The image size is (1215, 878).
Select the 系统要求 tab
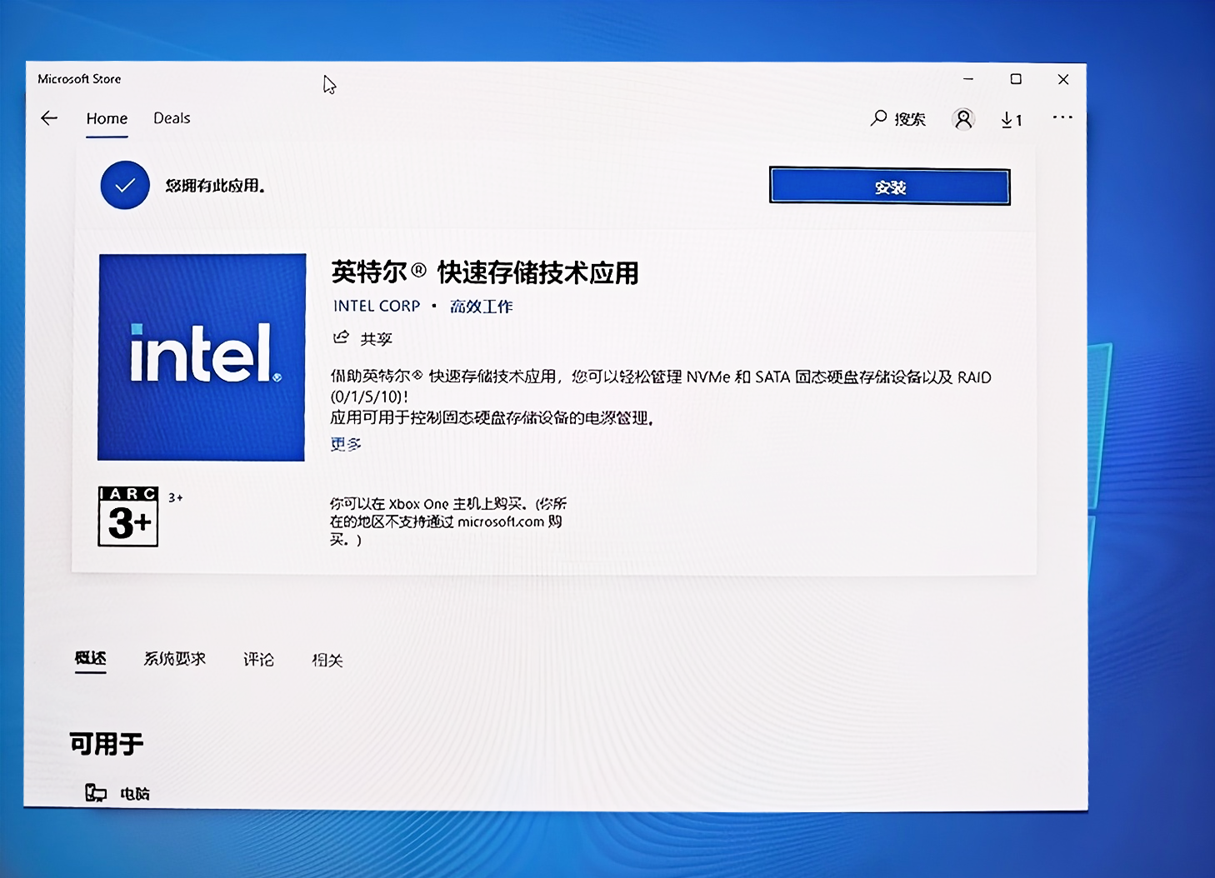coord(174,659)
